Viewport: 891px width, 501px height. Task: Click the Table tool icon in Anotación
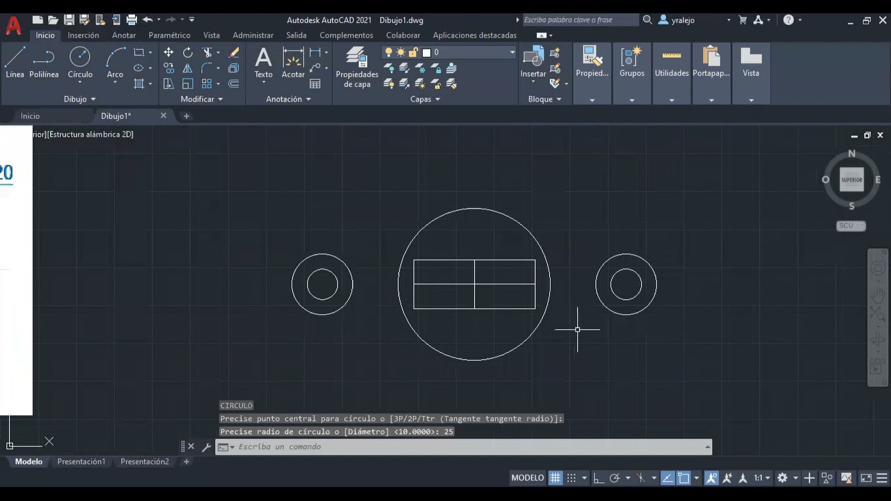pos(315,83)
